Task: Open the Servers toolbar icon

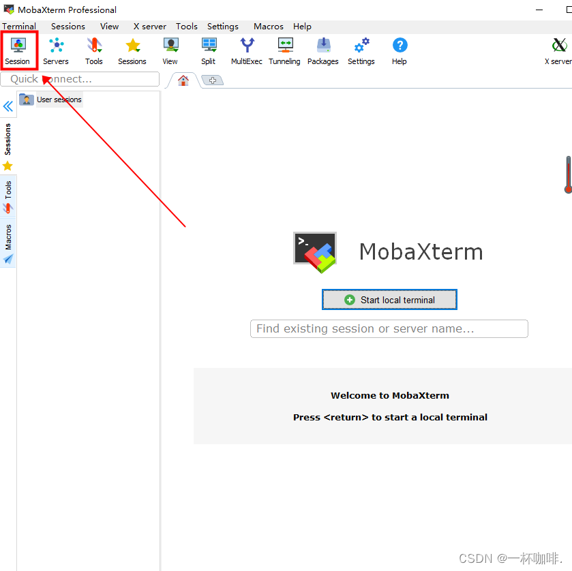Action: coord(56,50)
